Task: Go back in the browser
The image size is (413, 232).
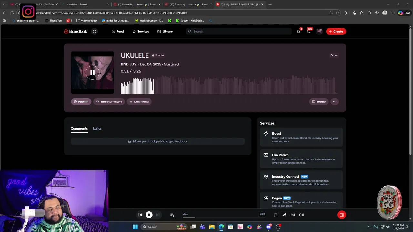Action: (4, 13)
